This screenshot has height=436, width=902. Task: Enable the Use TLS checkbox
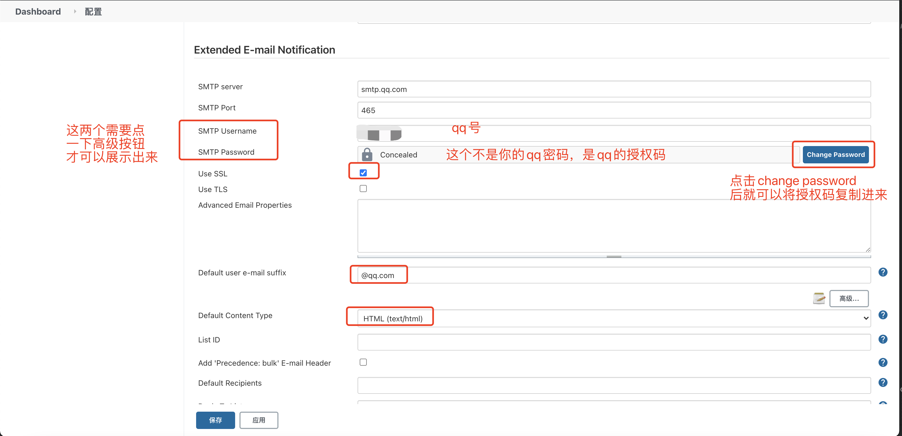[x=363, y=188]
